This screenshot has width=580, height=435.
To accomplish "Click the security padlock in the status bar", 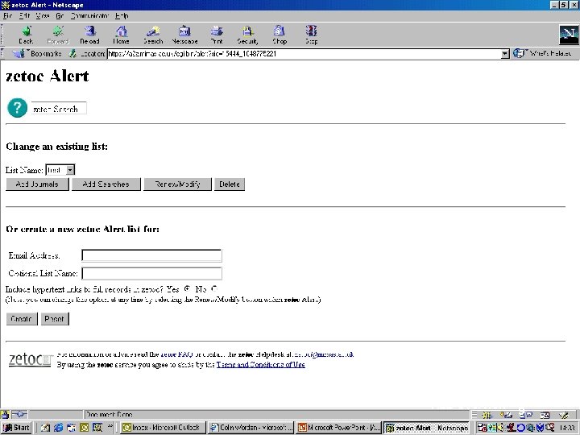I will [x=5, y=414].
